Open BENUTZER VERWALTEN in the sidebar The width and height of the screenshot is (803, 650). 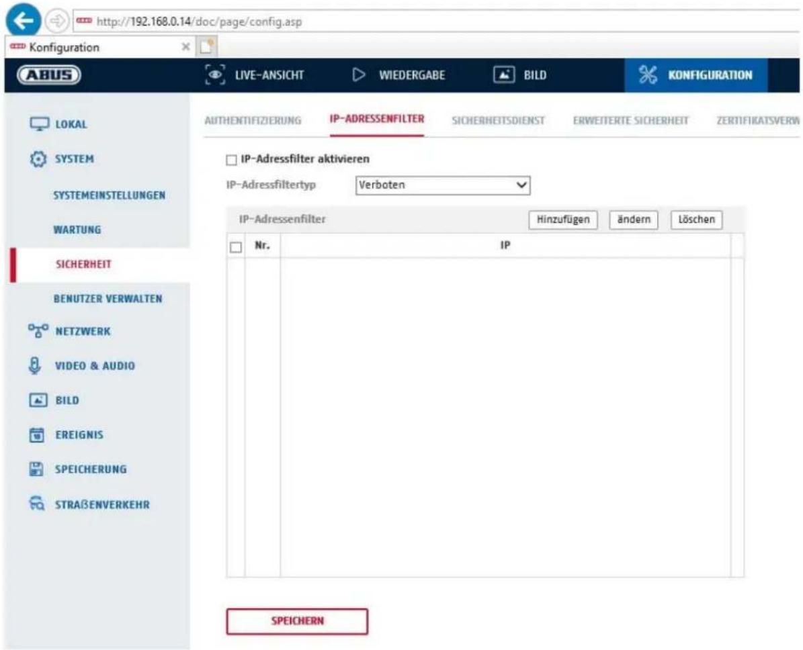pos(108,299)
